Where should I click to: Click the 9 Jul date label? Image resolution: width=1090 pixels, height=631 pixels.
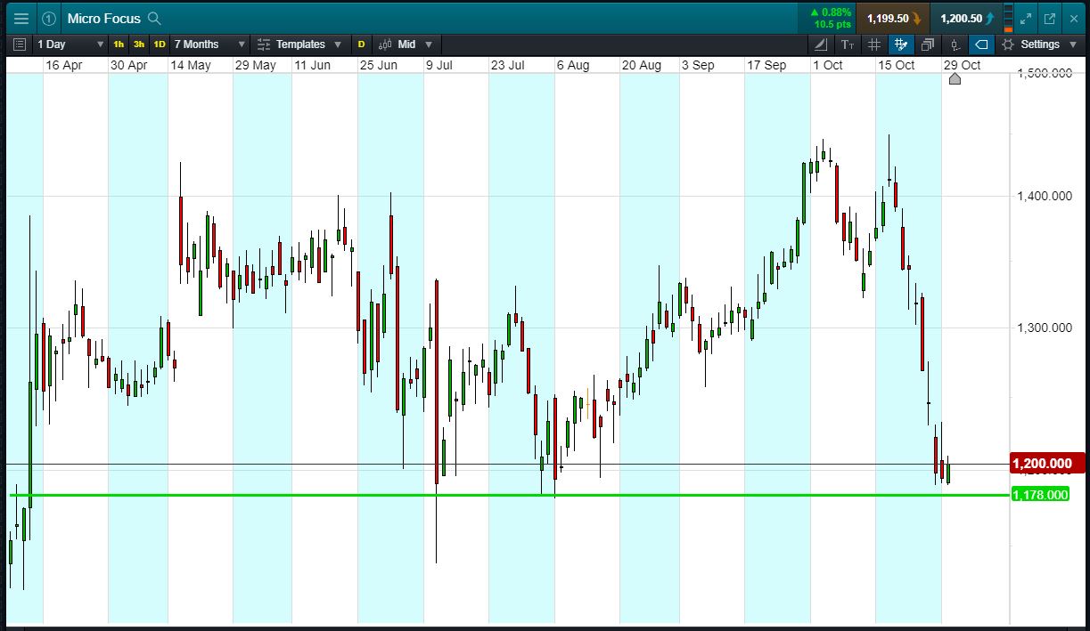click(x=439, y=65)
